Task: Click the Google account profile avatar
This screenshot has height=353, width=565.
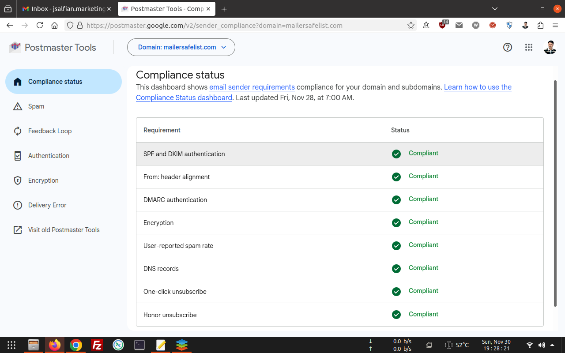Action: (550, 47)
